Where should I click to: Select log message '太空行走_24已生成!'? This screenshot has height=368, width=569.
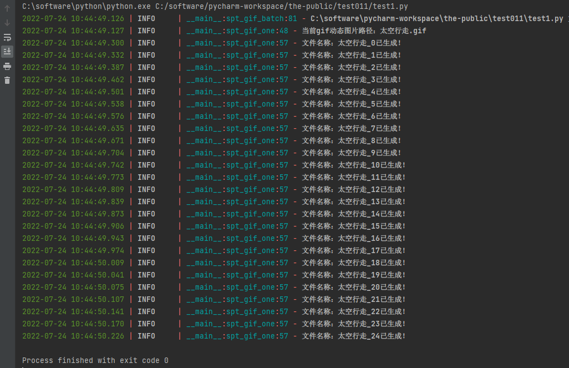coord(372,336)
